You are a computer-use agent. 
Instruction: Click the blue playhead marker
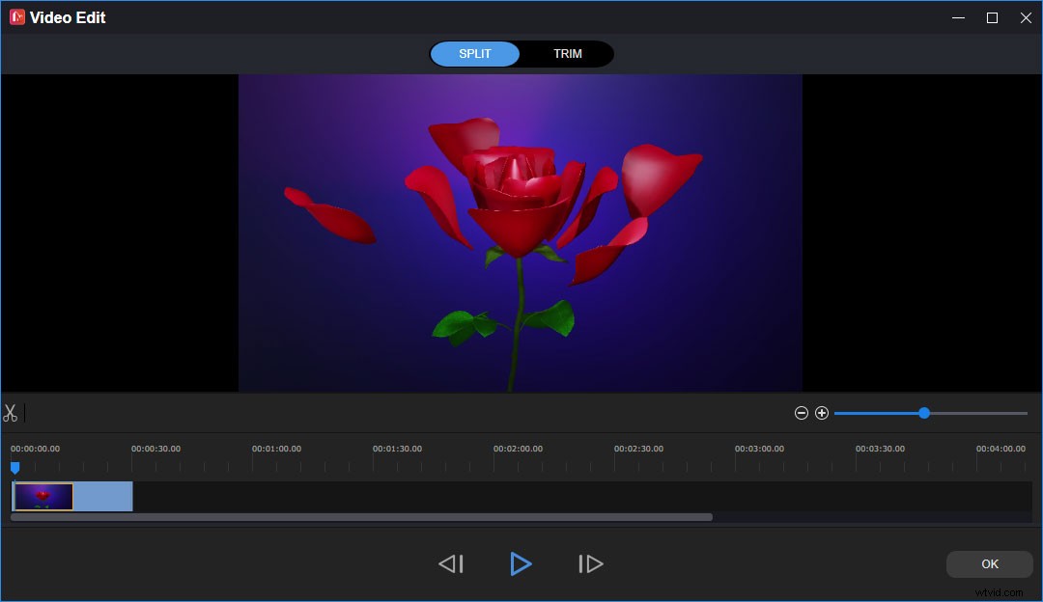[x=15, y=468]
